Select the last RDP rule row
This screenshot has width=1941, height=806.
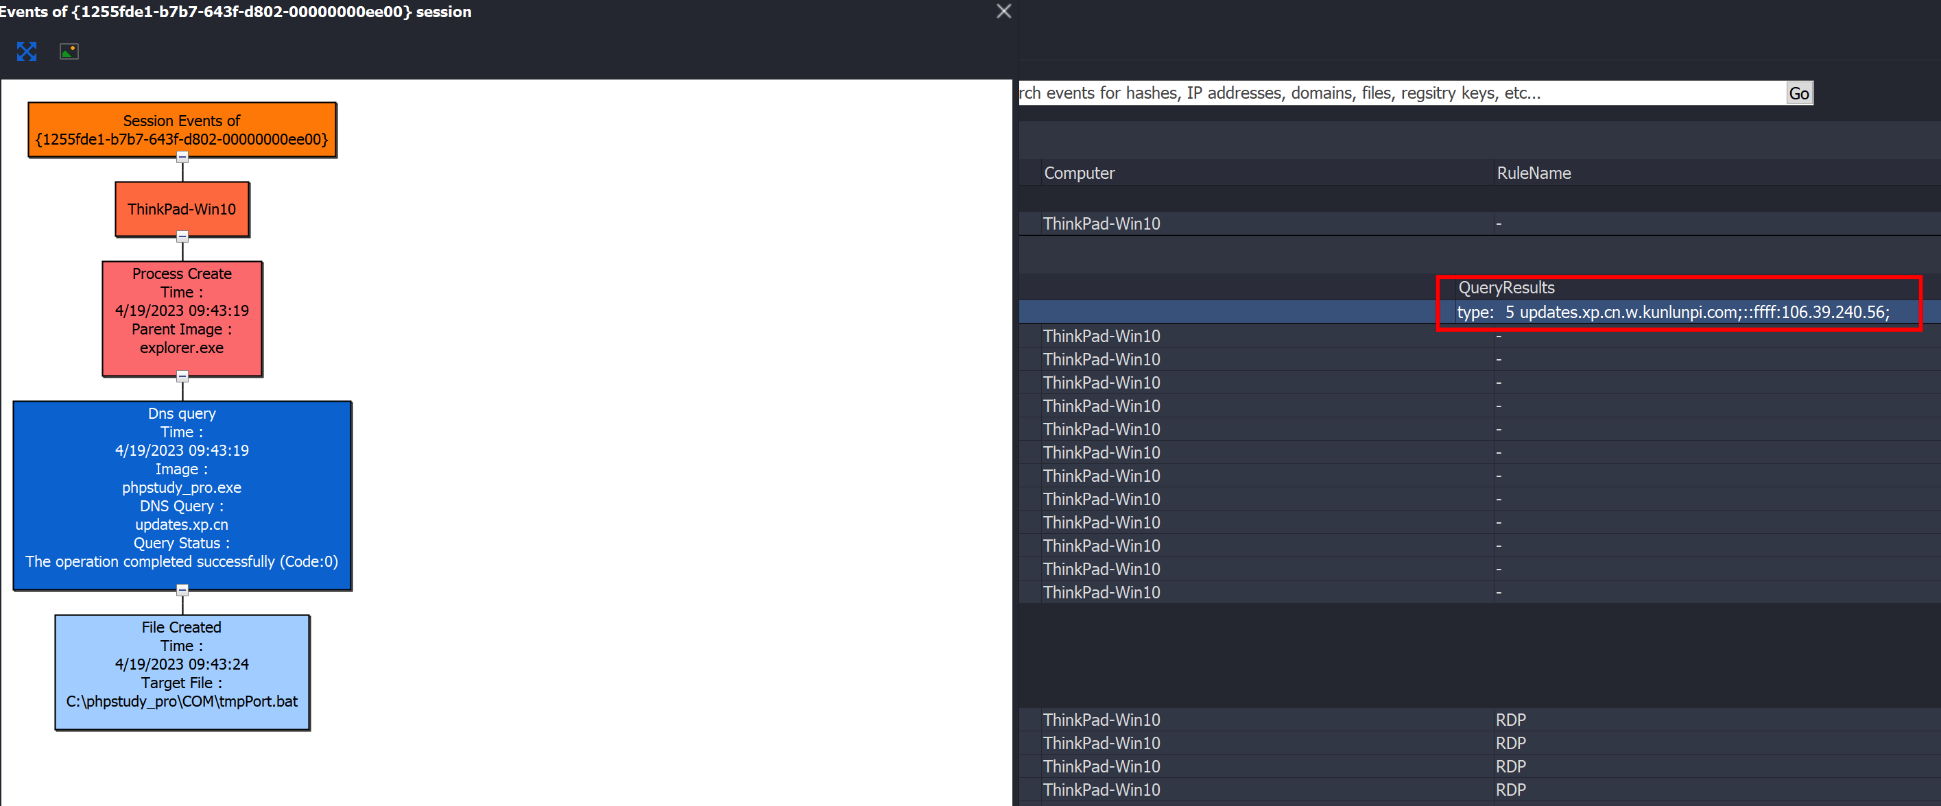1480,790
